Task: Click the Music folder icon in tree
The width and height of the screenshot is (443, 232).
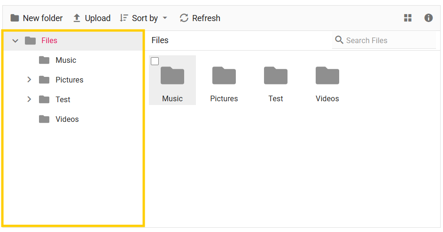Action: pos(44,60)
